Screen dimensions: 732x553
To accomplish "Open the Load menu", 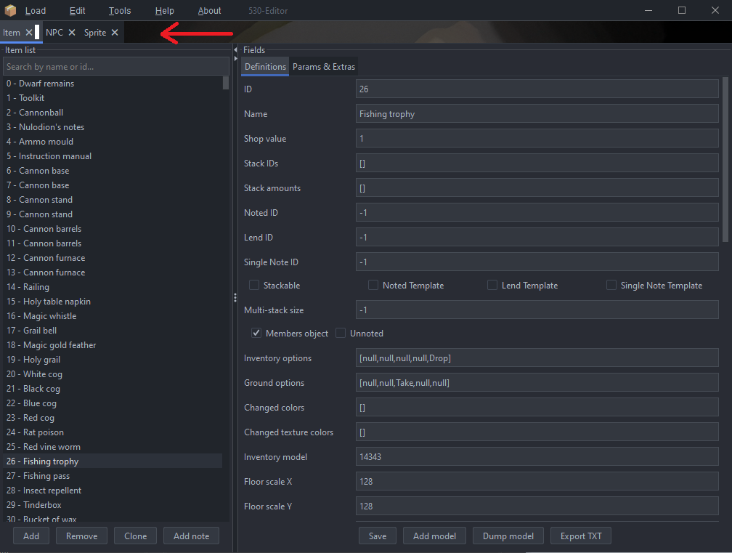I will tap(35, 11).
